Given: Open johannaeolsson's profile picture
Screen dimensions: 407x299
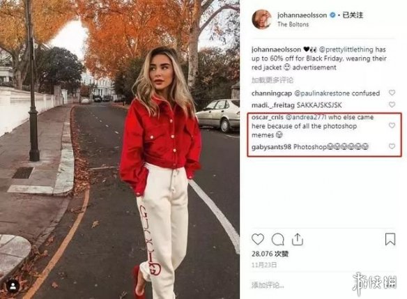Looking at the screenshot, I should coord(261,20).
